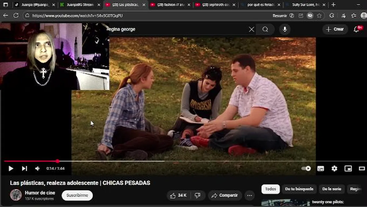Select the Todos filter chip
This screenshot has width=367, height=207.
pos(271,189)
